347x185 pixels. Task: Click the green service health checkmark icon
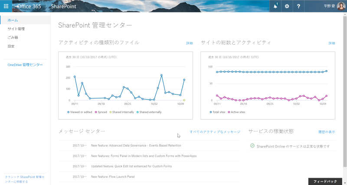click(x=252, y=146)
